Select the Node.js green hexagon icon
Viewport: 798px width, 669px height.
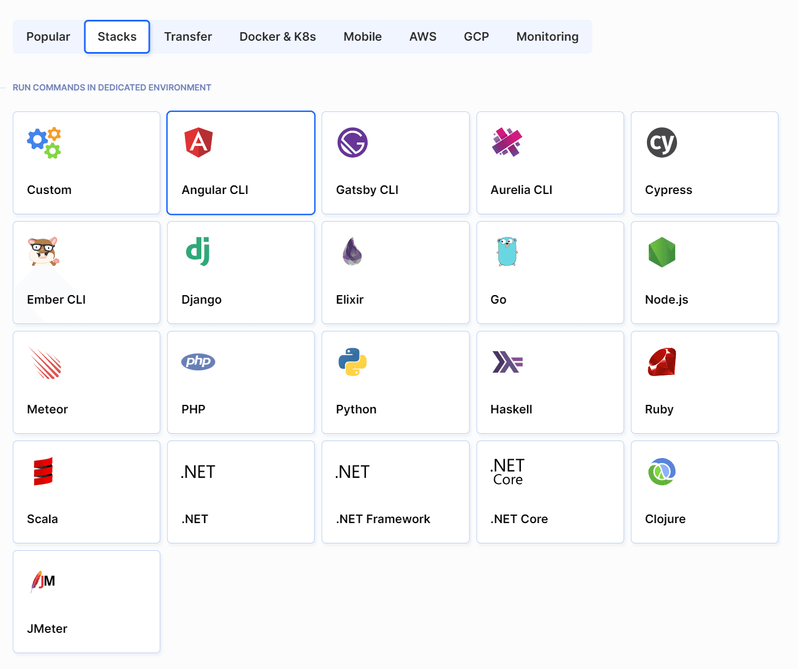[x=662, y=252]
